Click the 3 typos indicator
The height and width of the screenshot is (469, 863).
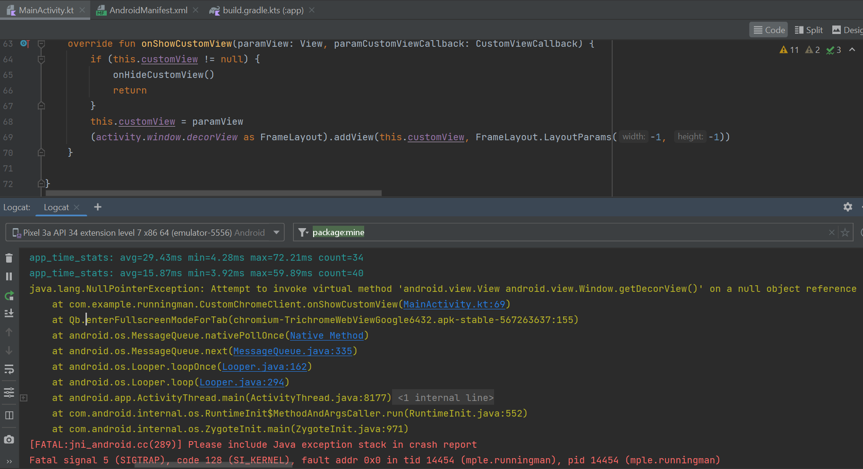[834, 50]
